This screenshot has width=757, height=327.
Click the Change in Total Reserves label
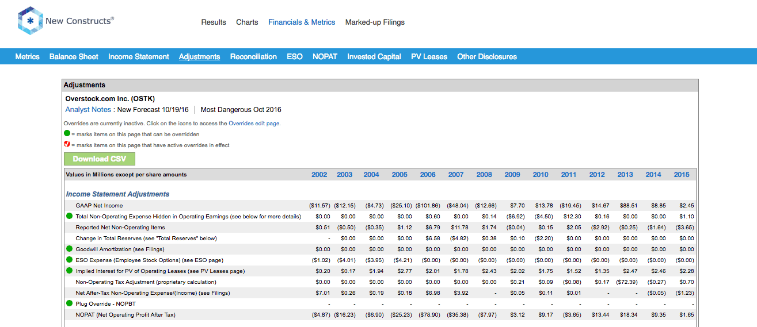pyautogui.click(x=146, y=238)
